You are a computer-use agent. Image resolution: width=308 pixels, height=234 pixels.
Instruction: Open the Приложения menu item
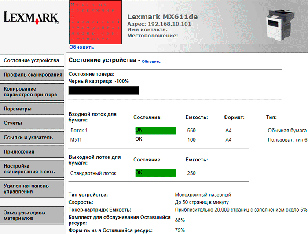pyautogui.click(x=32, y=152)
